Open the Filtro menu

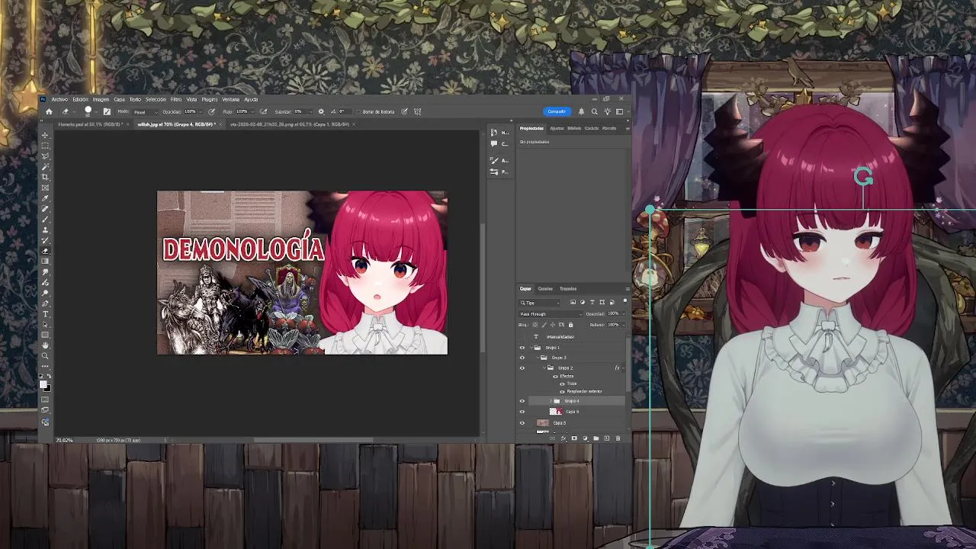(176, 99)
